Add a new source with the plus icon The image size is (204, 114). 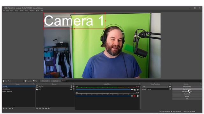(37, 108)
